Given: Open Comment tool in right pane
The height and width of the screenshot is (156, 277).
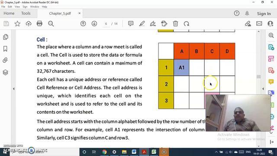Looking at the screenshot, I should (x=271, y=82).
